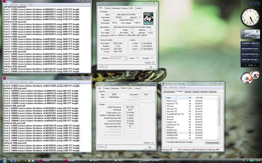Open Dienste tab in Task-Manager

188,92
